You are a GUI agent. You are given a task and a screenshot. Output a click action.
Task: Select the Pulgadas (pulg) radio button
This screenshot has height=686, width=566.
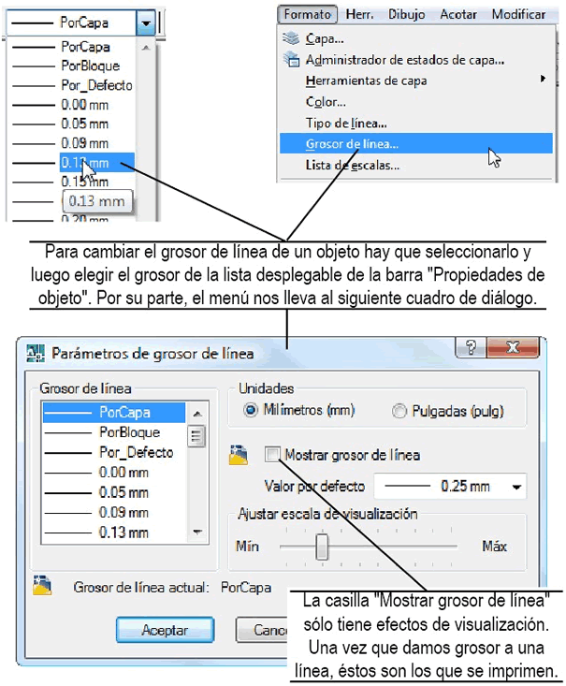399,411
